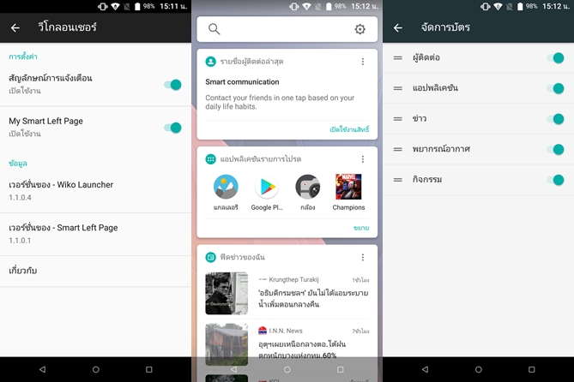Disable the My Smart Left Page switch
The image size is (574, 382).
(x=172, y=128)
